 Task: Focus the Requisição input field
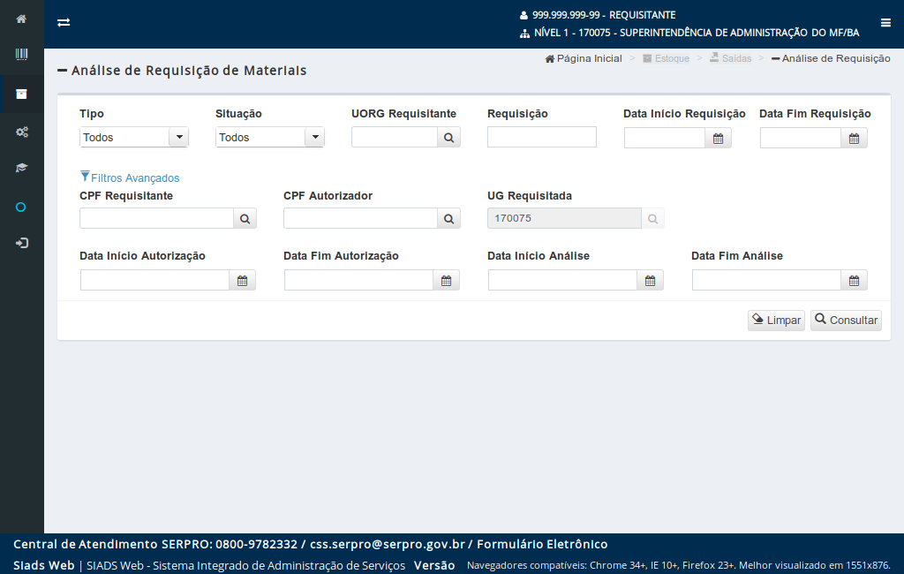point(542,137)
